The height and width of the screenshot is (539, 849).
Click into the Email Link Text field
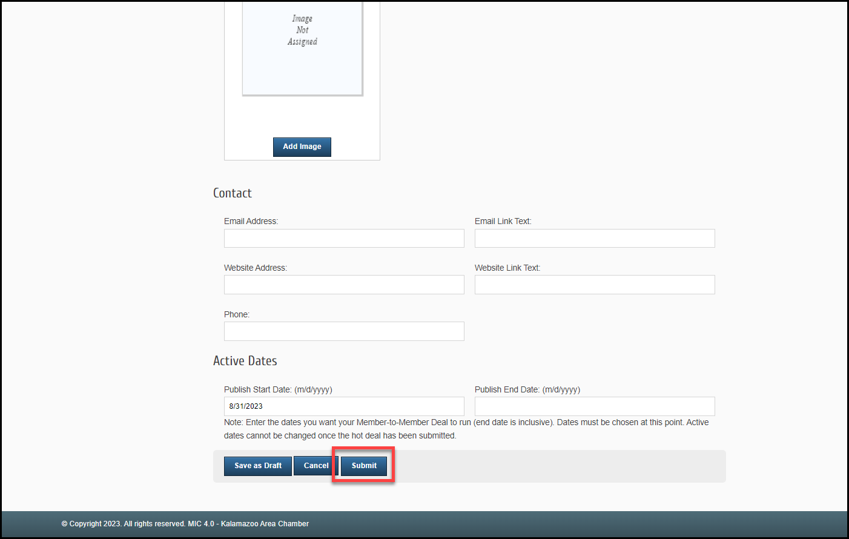(x=594, y=238)
